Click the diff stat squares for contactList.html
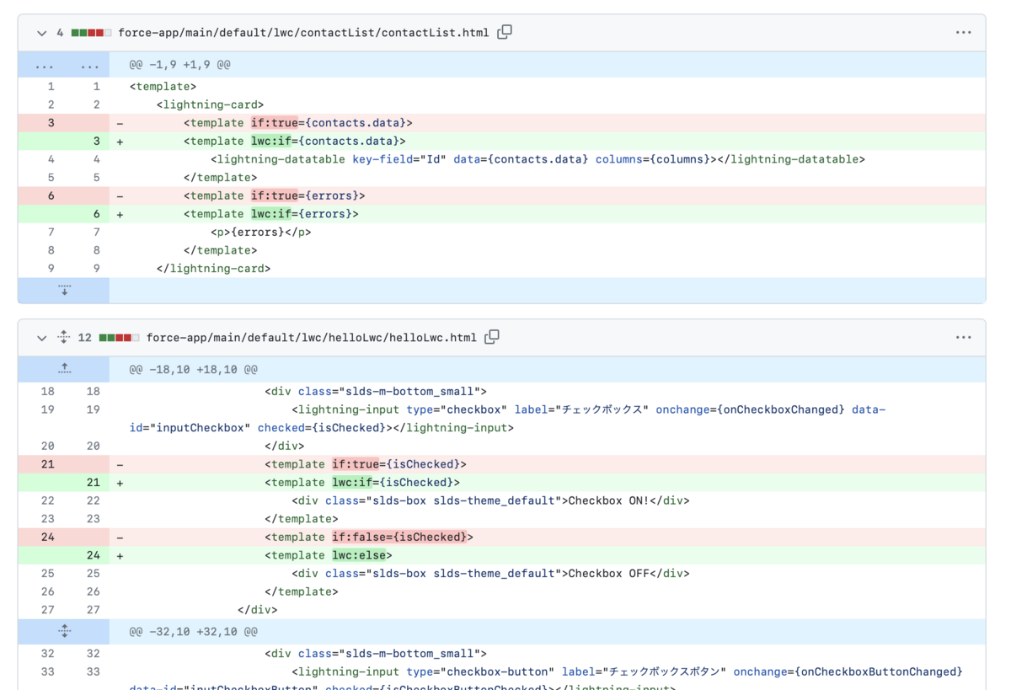 93,31
